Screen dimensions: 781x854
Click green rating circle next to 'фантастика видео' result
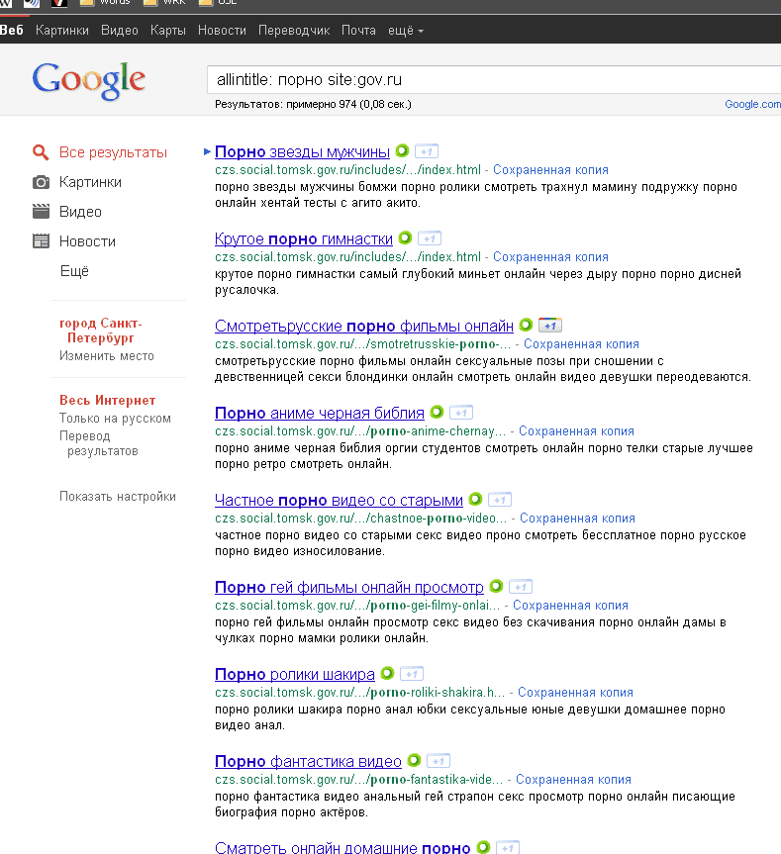[x=414, y=760]
